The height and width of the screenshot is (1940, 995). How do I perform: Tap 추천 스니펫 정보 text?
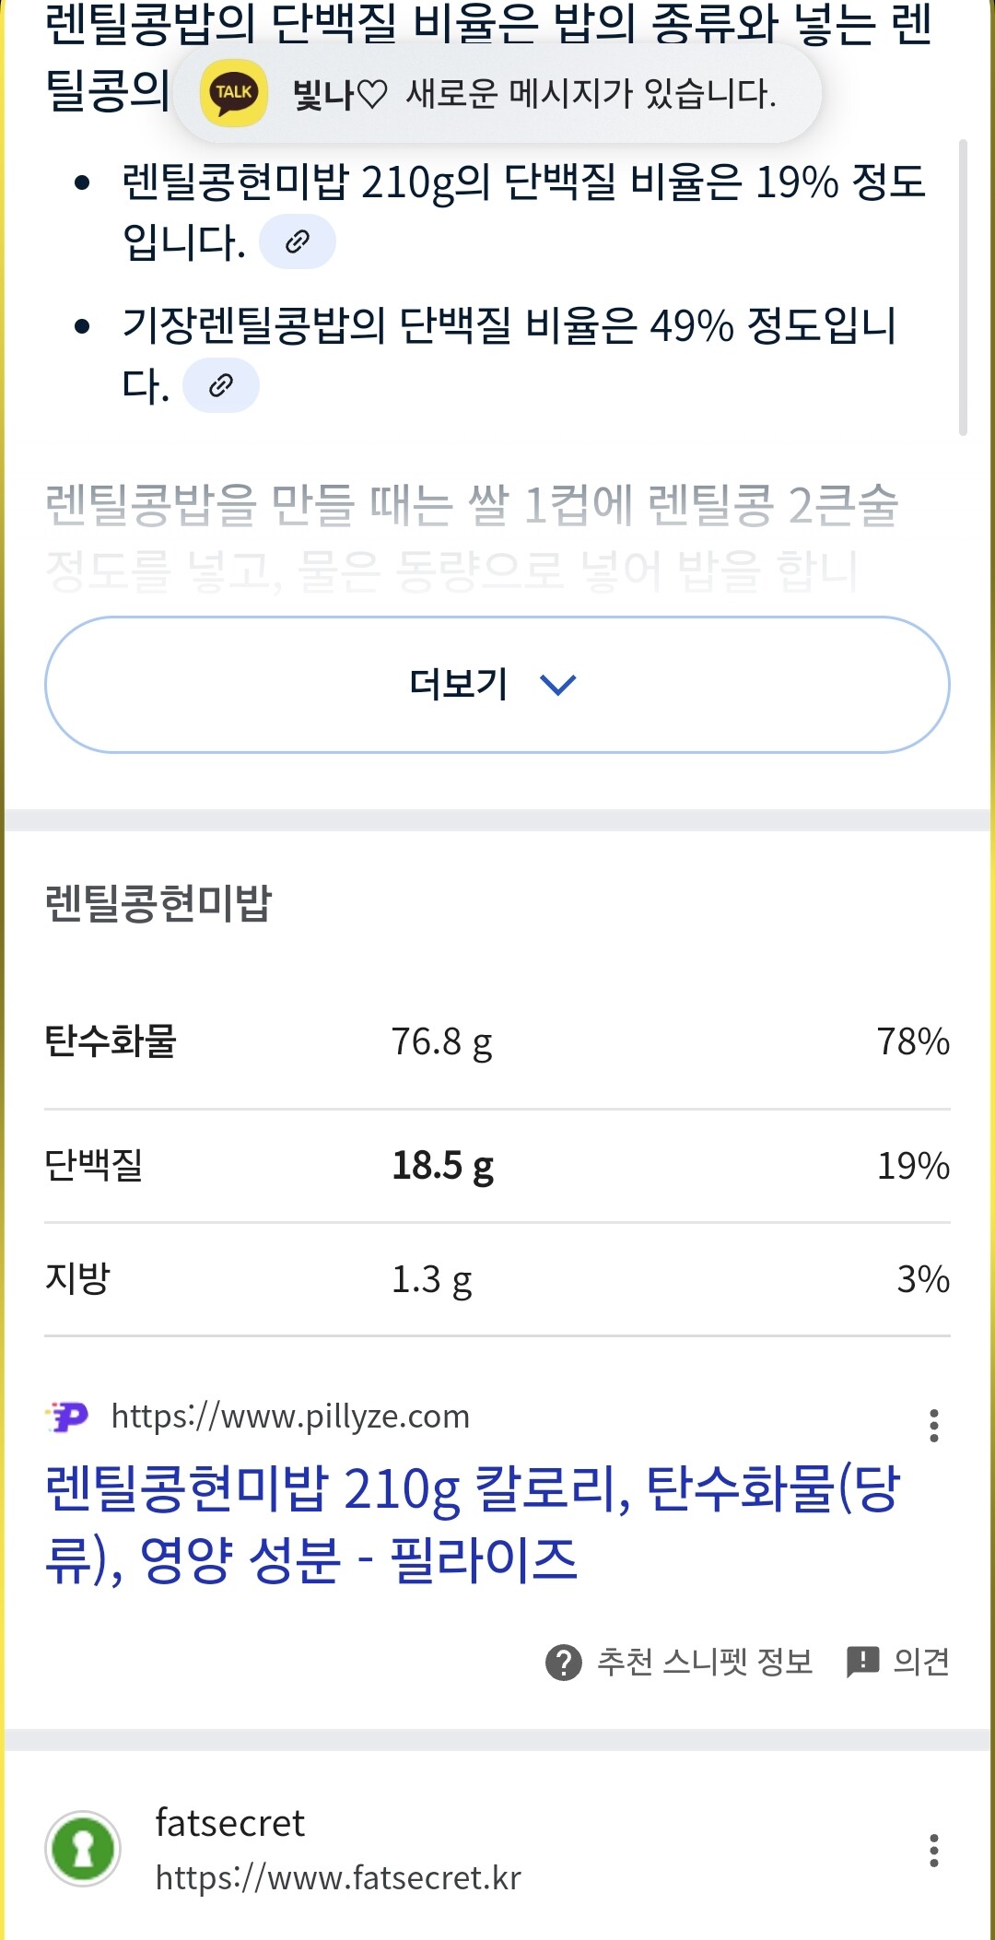(x=705, y=1662)
